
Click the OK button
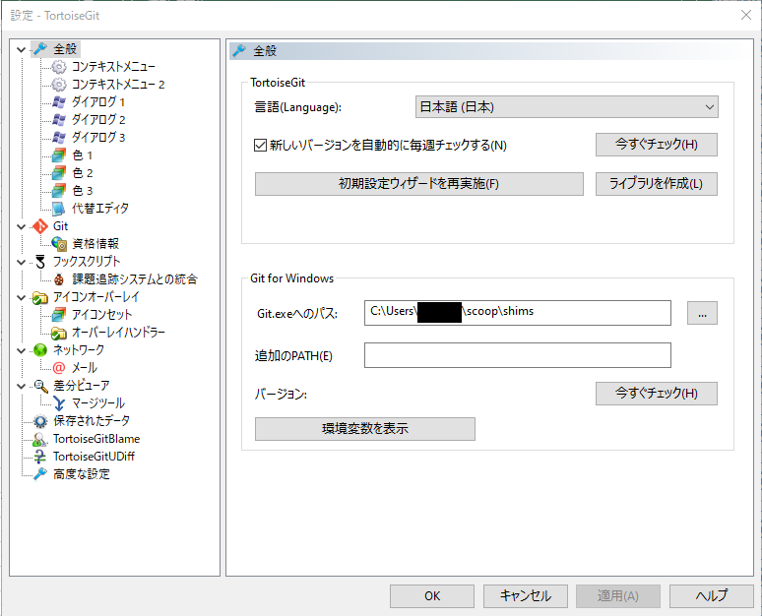(x=432, y=596)
